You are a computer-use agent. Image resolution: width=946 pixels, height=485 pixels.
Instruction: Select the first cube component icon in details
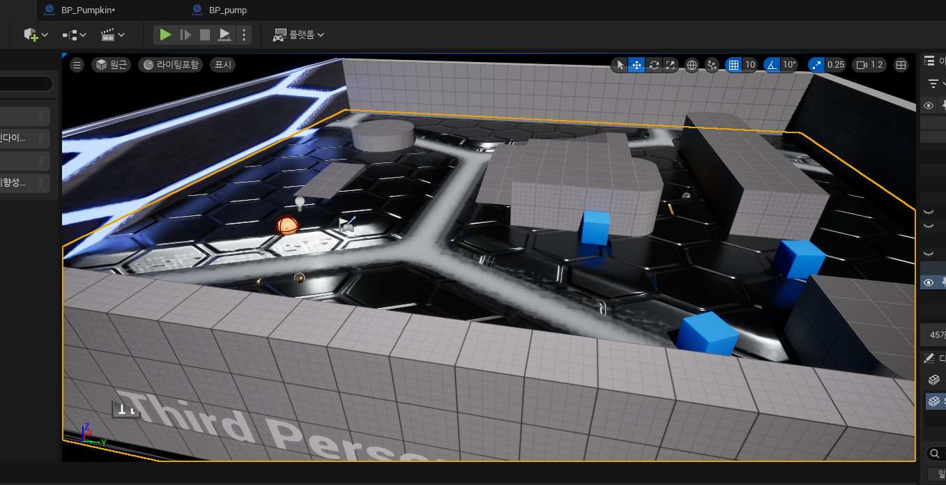tap(933, 380)
